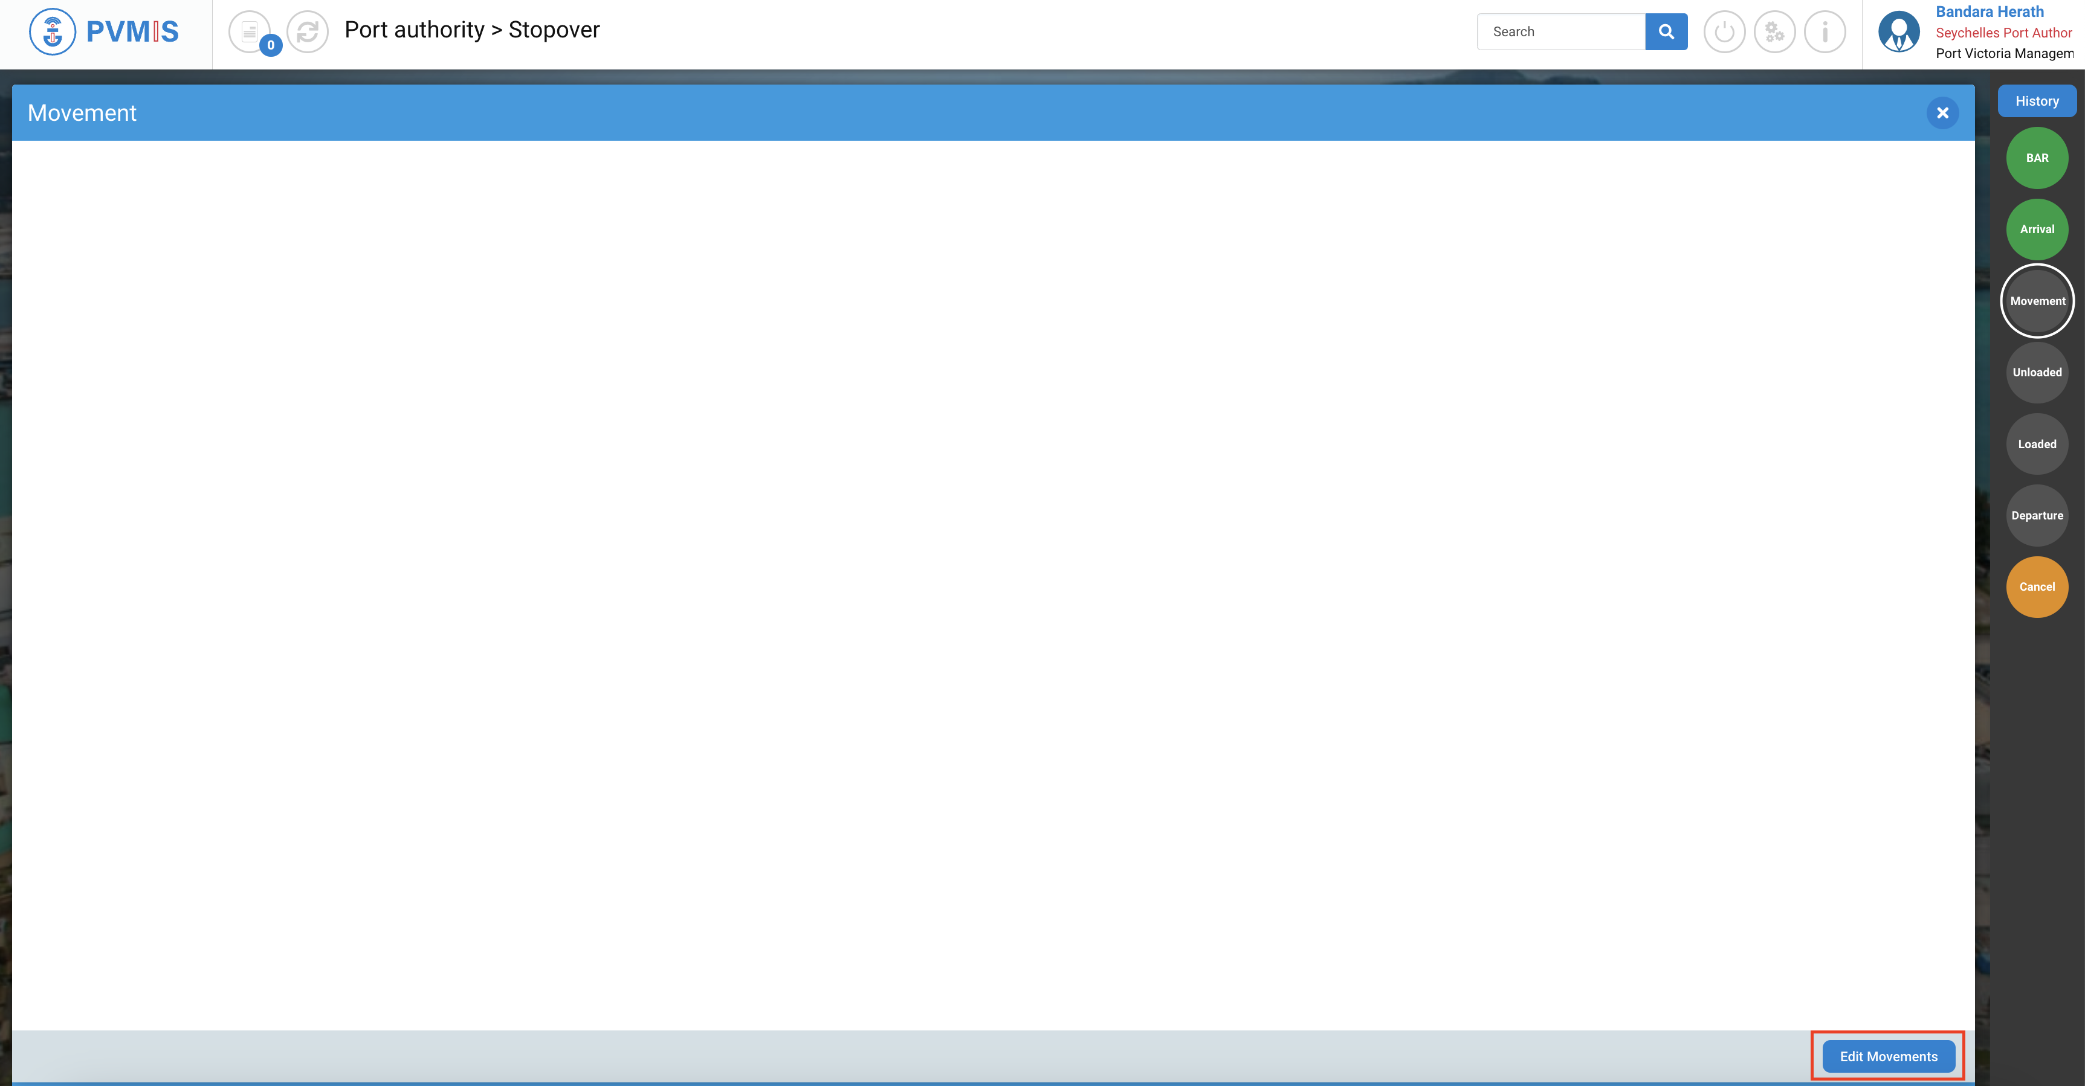Click into the Search field
The image size is (2085, 1086).
(x=1560, y=31)
